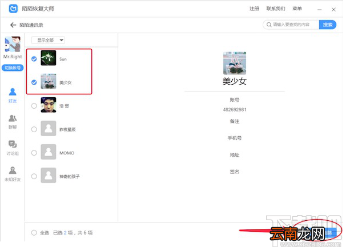Click the 陌陌通讯录 page title
This screenshot has height=250, width=346.
click(31, 25)
